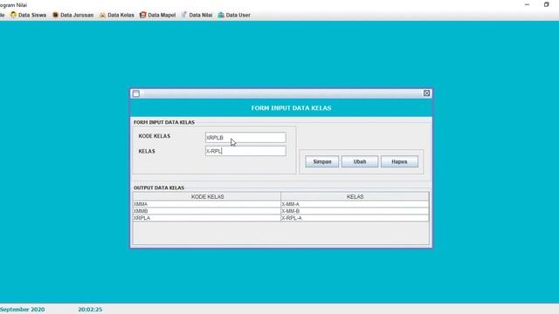The image size is (559, 314).
Task: Click the Data User people icon
Action: (x=221, y=15)
